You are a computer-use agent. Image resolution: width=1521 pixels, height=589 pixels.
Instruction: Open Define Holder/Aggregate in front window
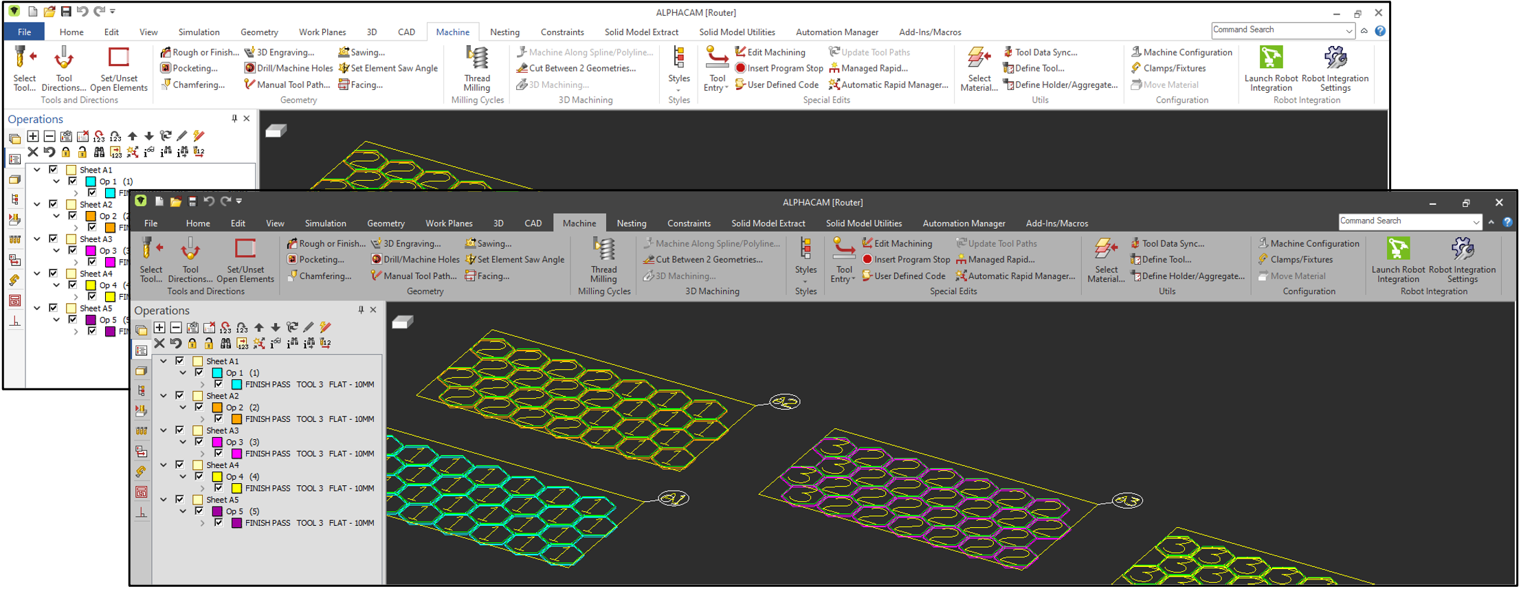tap(1188, 276)
